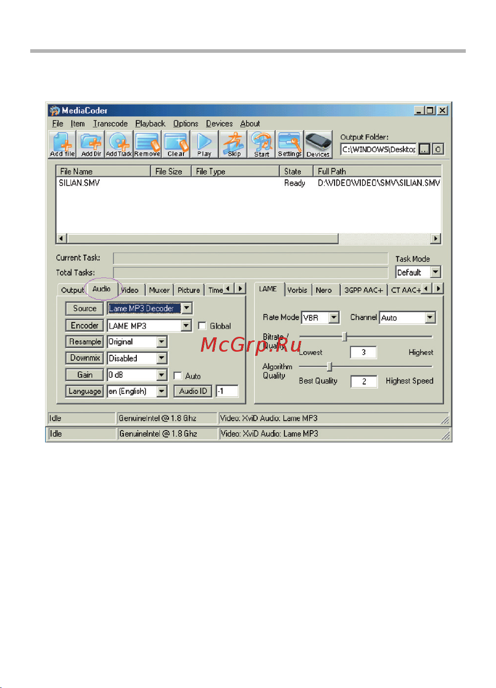Click the Encoder button
The height and width of the screenshot is (688, 496).
tap(85, 326)
